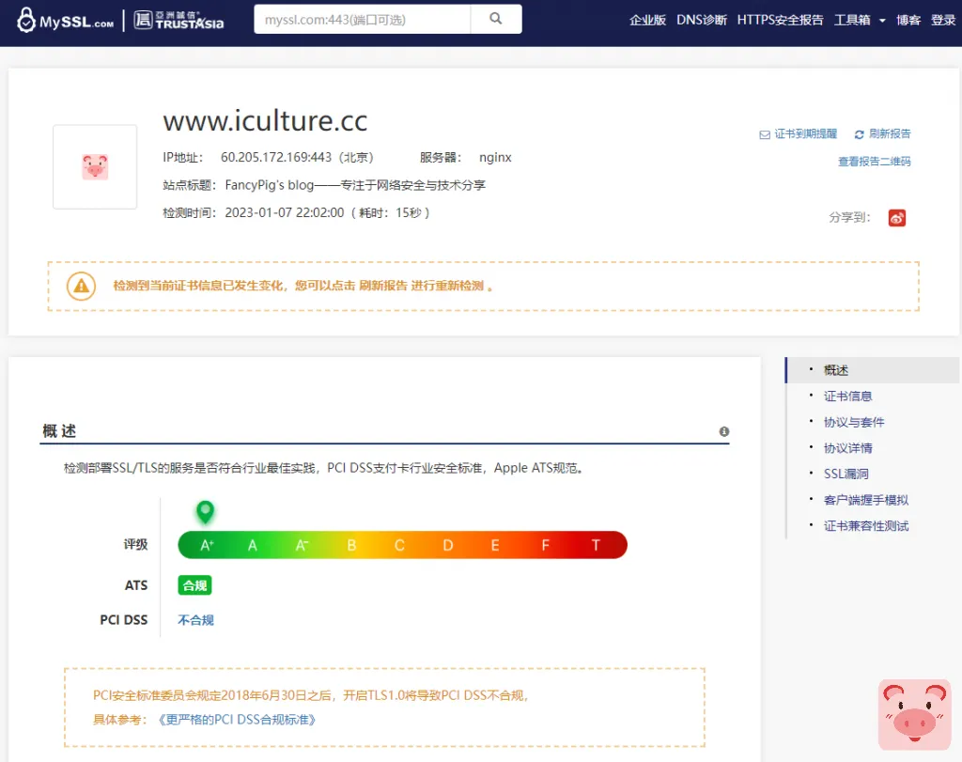Open 企业版 in top navigation
Image resolution: width=962 pixels, height=762 pixels.
[647, 21]
